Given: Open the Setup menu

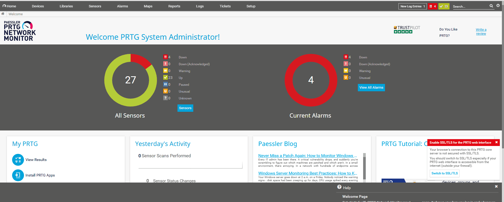Looking at the screenshot, I should [x=251, y=6].
